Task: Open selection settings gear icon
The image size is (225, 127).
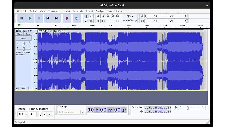Action: [x=142, y=111]
